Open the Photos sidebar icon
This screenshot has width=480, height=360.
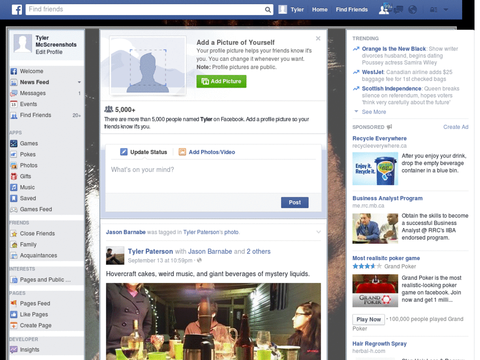coord(14,165)
